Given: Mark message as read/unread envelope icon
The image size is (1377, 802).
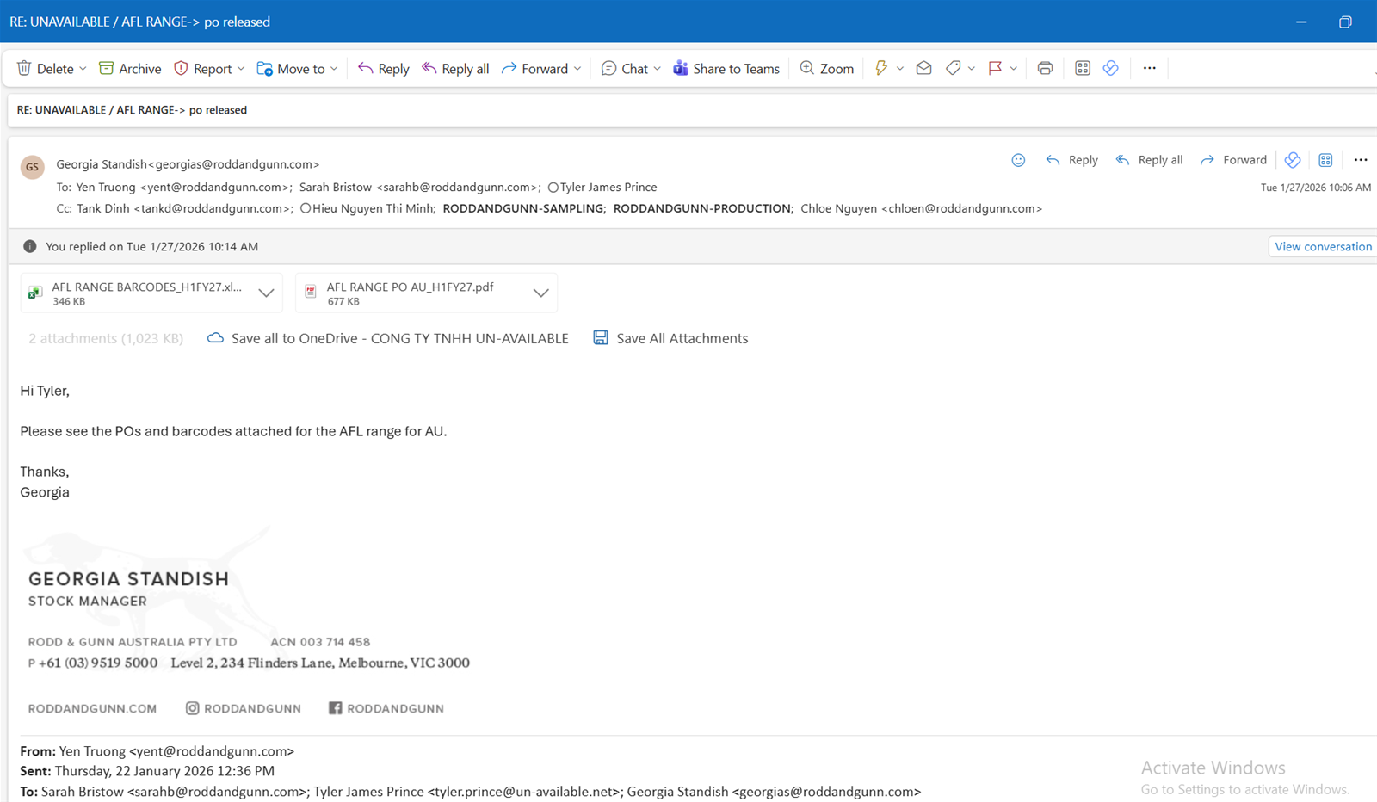Looking at the screenshot, I should click(x=923, y=68).
